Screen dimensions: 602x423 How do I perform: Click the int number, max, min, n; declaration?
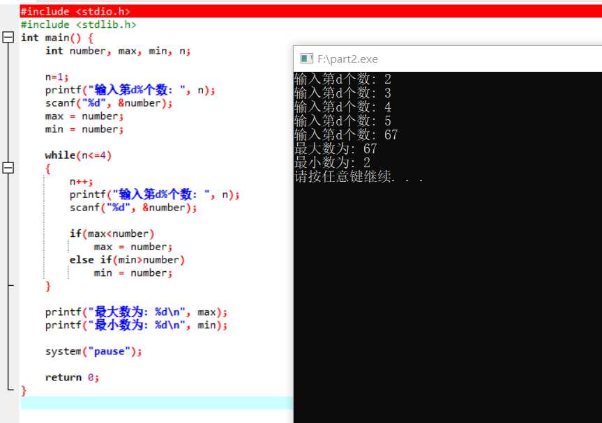118,51
